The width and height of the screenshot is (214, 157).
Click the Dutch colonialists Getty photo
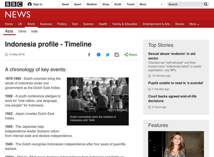coord(98,95)
